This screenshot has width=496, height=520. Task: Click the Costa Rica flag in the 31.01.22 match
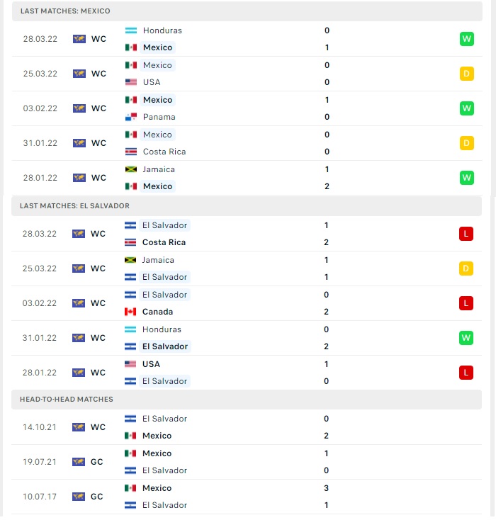point(131,152)
